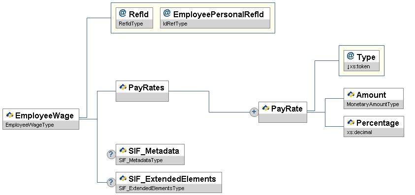Click the optional marker beside SIF_Metadata
Viewport: 415px width, 195px height.
(x=111, y=154)
